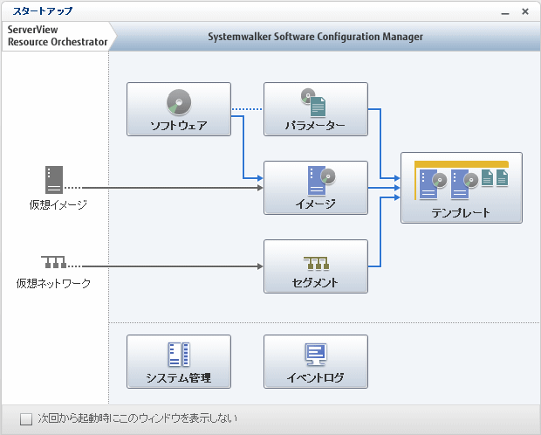
Task: Click the スタートアップ title text
Action: [x=43, y=11]
